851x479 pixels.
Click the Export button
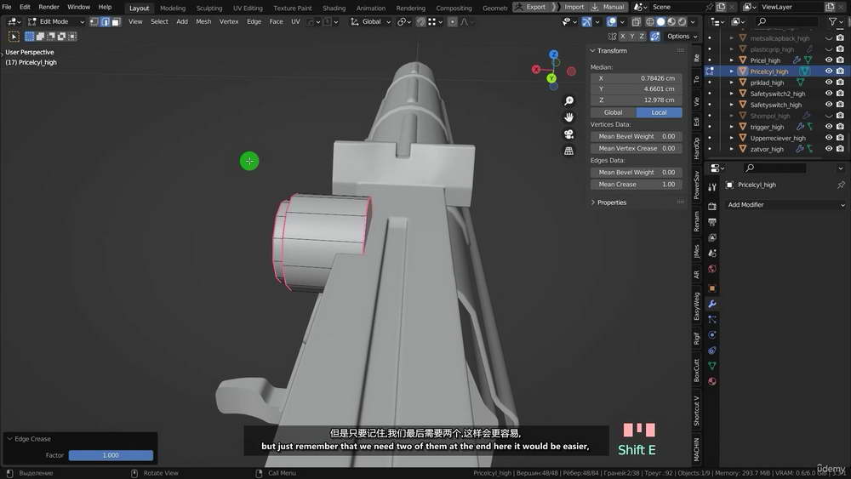tap(531, 7)
